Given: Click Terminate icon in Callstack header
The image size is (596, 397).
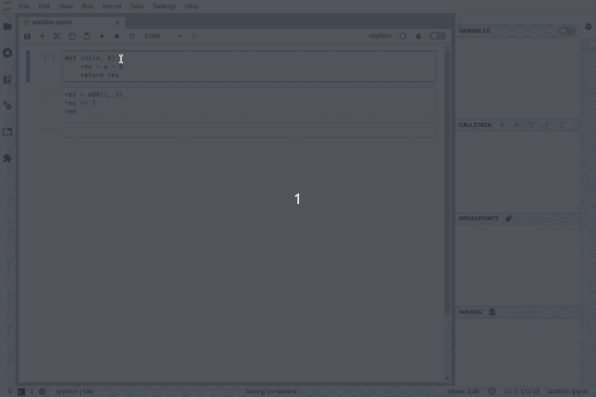Looking at the screenshot, I should point(517,125).
